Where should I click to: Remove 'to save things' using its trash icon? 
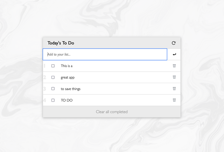(x=174, y=89)
